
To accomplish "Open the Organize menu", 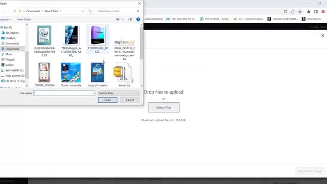I will 6,19.
